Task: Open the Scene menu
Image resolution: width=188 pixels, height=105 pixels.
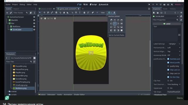Action: tap(8, 5)
